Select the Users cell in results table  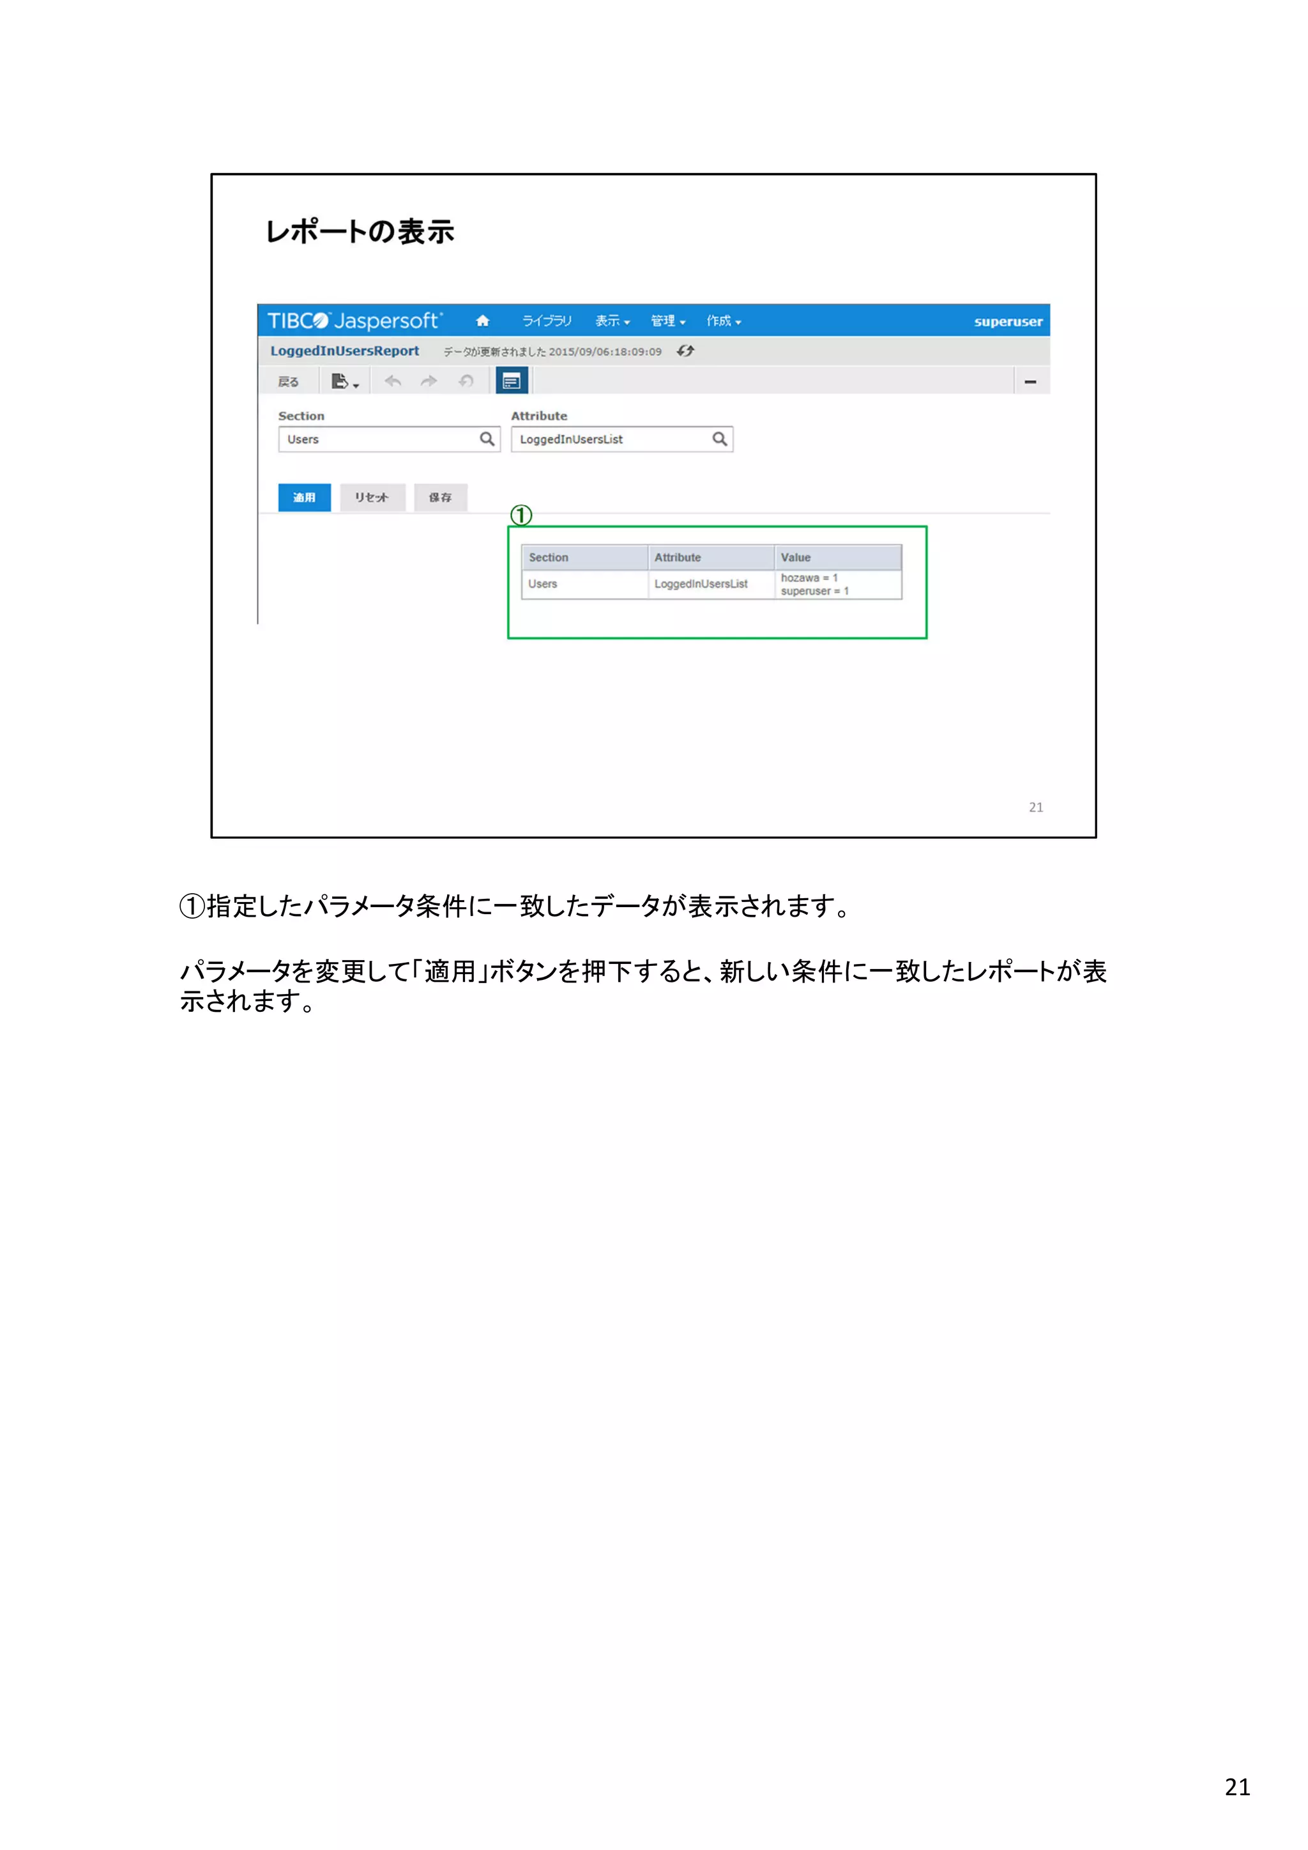pyautogui.click(x=586, y=584)
